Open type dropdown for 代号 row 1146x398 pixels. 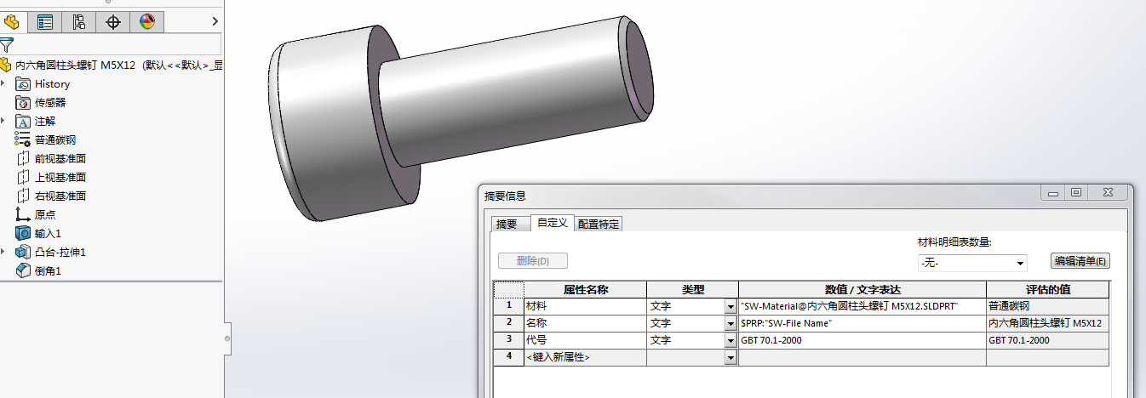point(730,340)
